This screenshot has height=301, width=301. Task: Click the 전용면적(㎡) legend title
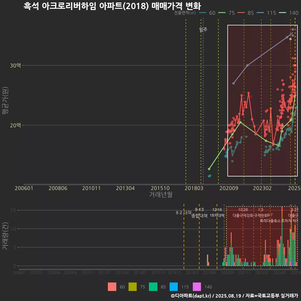185,13
